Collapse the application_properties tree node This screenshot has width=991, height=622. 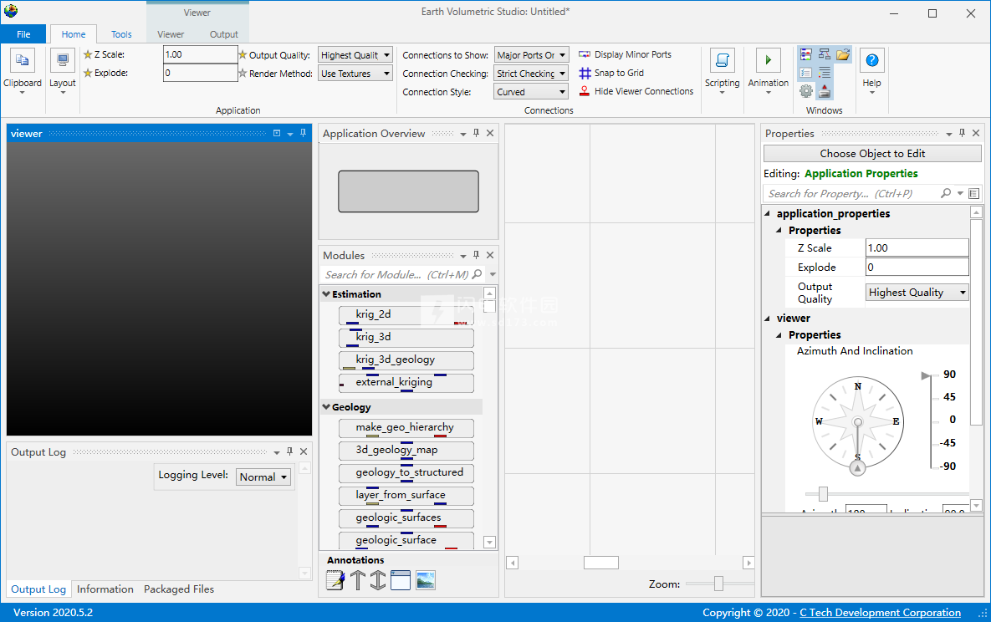768,214
